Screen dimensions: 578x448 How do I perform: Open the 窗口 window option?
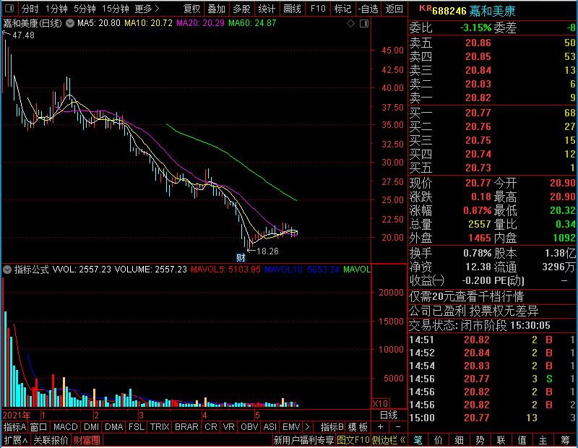[x=39, y=427]
